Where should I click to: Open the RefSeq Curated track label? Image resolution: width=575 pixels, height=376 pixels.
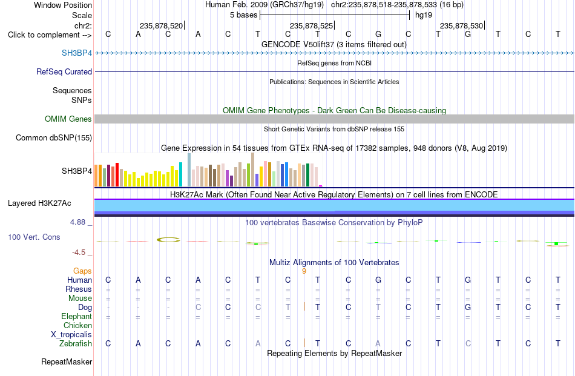(64, 71)
